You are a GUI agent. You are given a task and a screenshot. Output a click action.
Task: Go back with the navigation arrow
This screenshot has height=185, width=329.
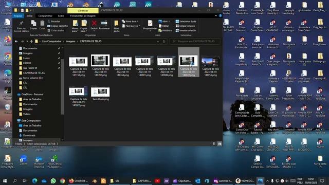click(x=16, y=42)
